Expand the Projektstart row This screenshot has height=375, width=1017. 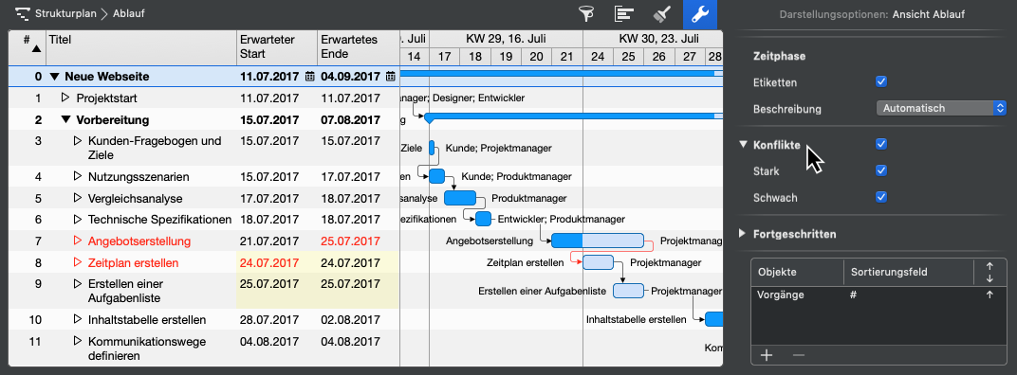click(65, 98)
